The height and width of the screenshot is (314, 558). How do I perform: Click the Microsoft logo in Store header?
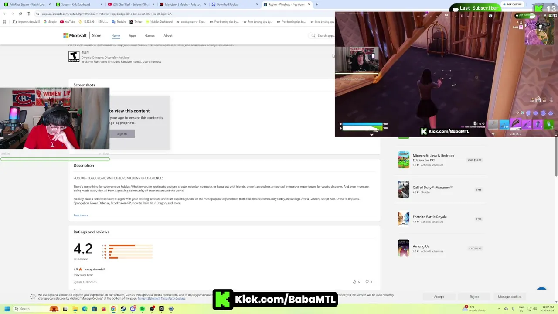pos(75,35)
